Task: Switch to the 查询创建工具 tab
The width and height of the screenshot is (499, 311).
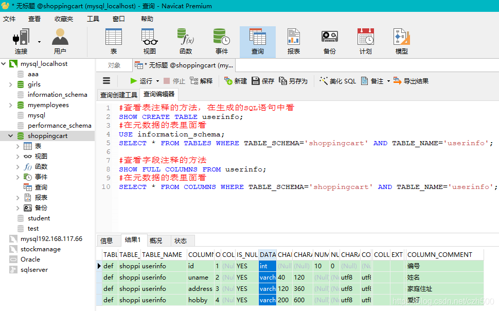Action: coord(118,95)
